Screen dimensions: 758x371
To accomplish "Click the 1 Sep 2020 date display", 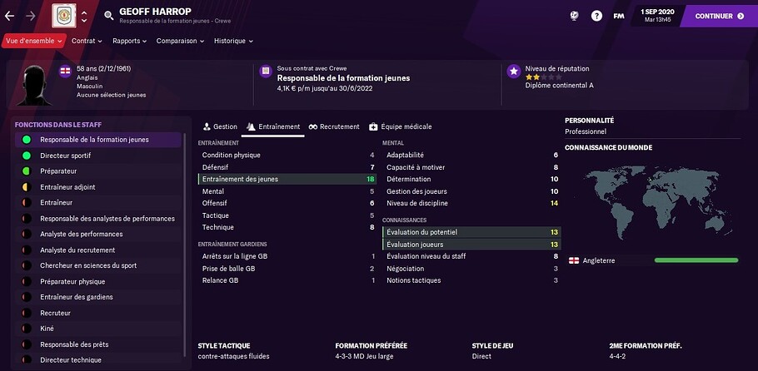I will (x=659, y=12).
